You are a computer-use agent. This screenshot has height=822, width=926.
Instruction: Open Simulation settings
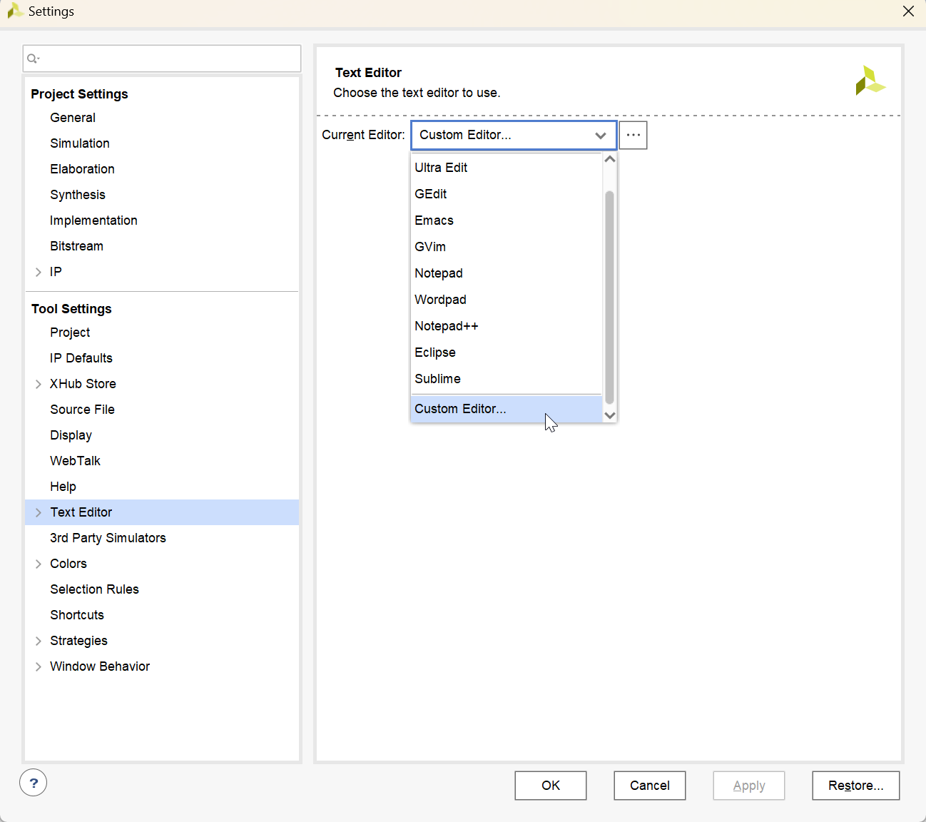(80, 143)
